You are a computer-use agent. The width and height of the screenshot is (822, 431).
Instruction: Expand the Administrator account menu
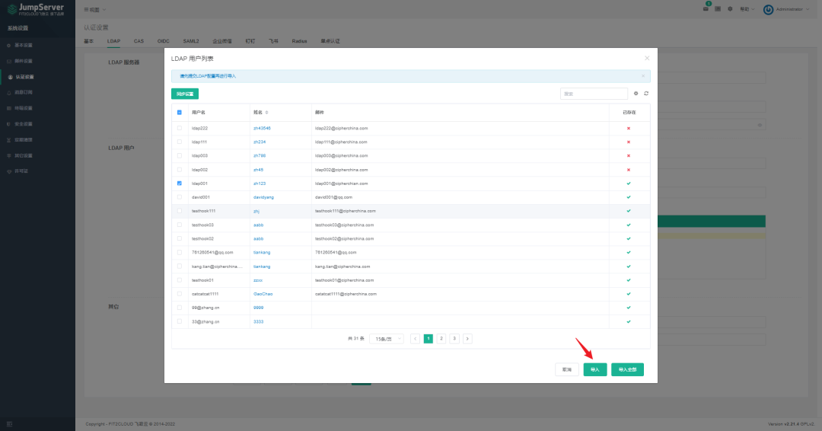click(x=786, y=9)
